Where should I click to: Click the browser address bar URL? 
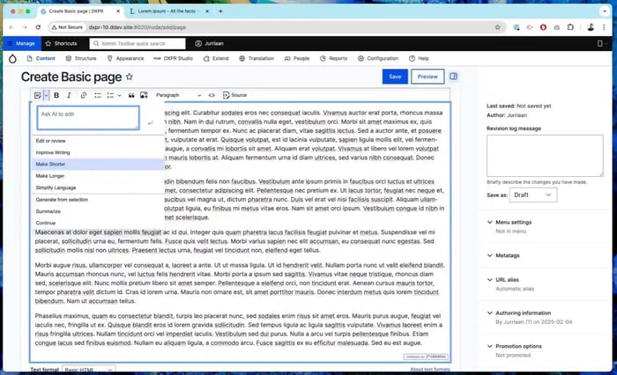tap(138, 27)
